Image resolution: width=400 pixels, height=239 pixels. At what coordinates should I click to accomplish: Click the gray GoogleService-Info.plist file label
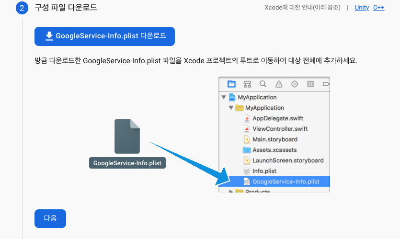click(127, 163)
